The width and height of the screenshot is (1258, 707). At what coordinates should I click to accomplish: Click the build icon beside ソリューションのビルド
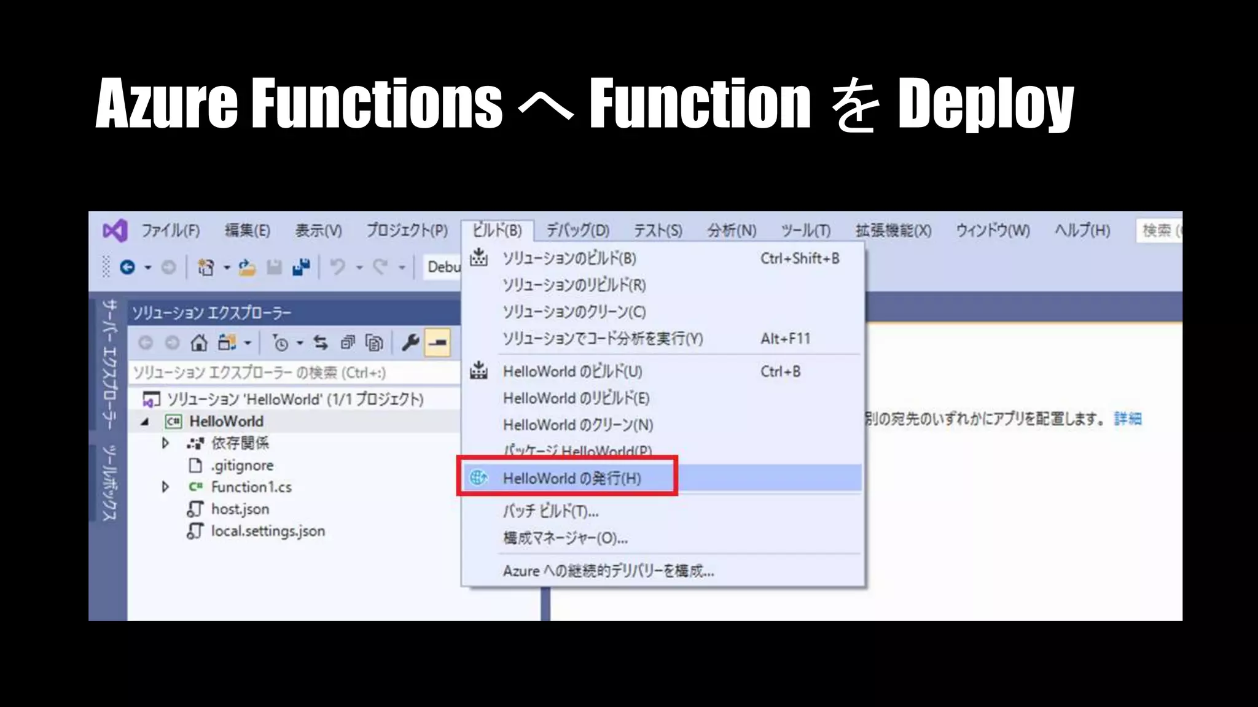click(x=479, y=258)
